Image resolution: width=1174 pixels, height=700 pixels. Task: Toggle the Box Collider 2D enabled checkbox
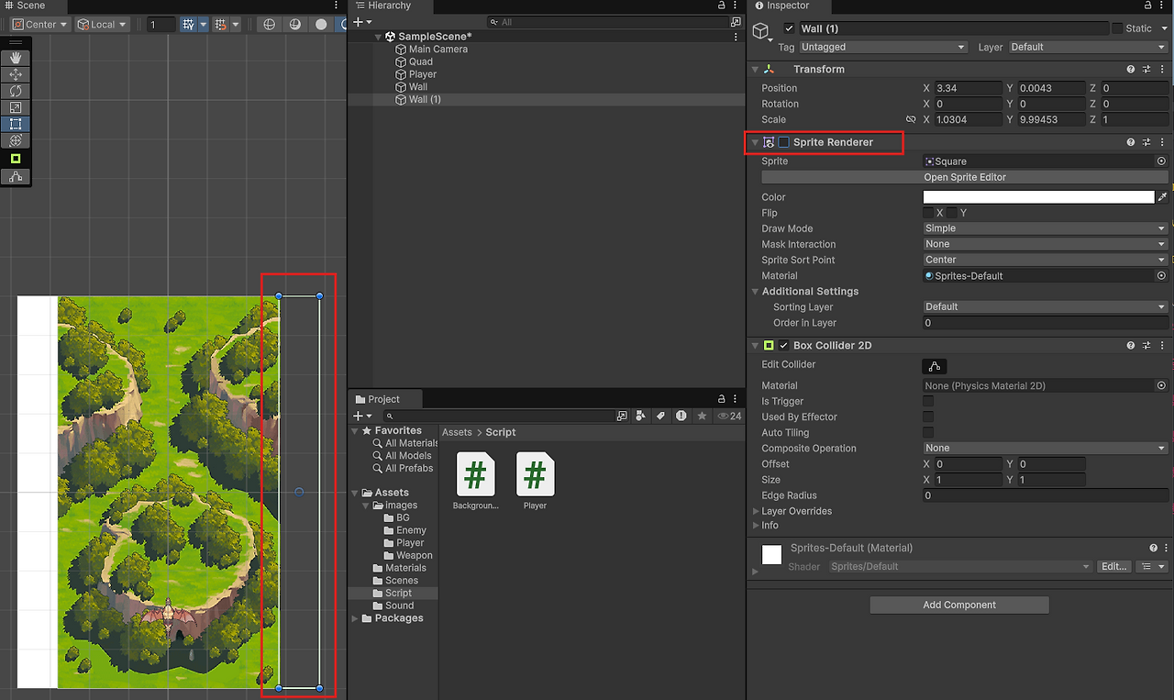point(783,346)
